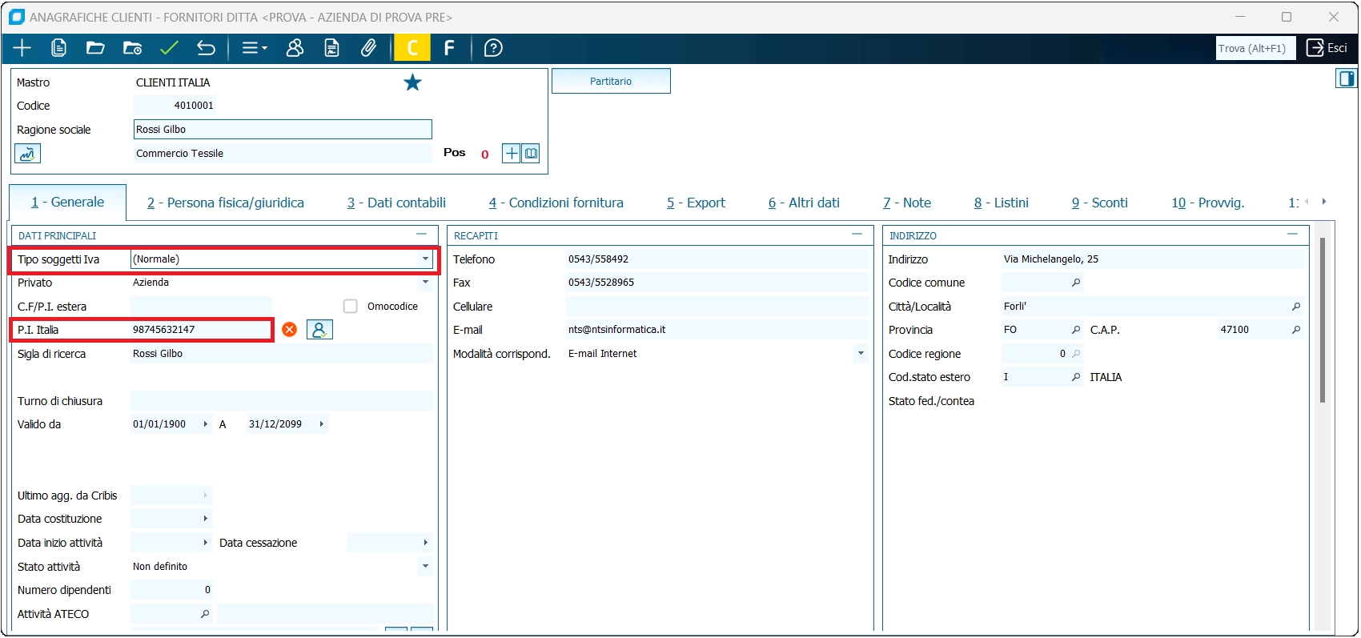This screenshot has width=1361, height=638.
Task: Switch to Fornitori with the F toggle
Action: tap(449, 48)
